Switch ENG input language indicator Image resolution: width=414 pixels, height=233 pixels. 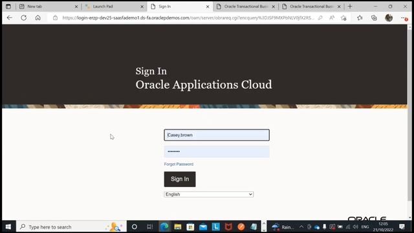[x=365, y=227]
